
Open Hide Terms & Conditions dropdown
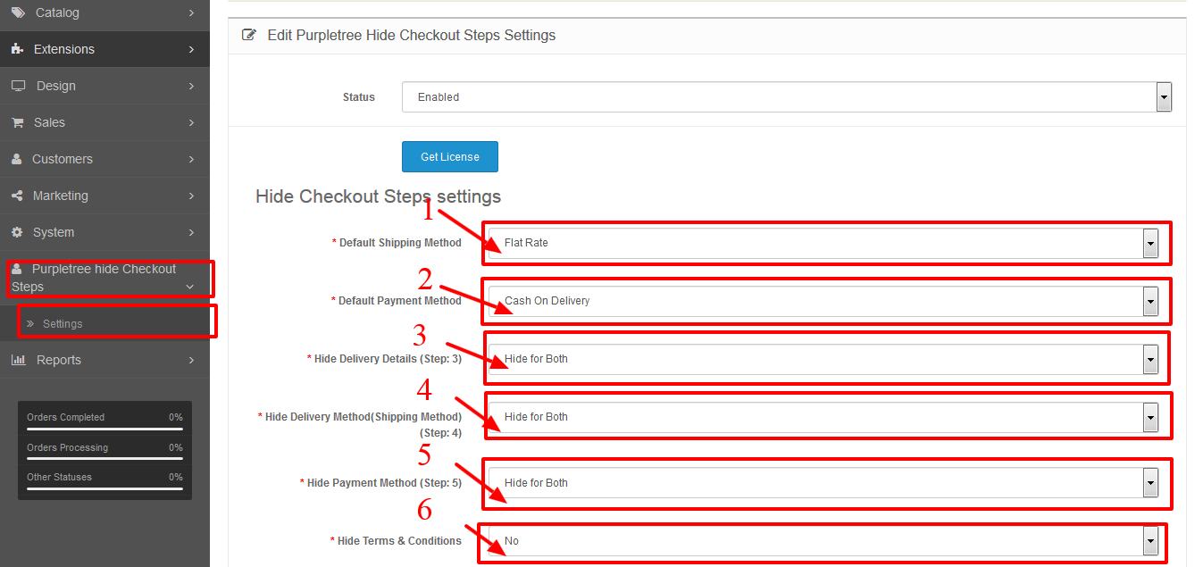coord(823,541)
